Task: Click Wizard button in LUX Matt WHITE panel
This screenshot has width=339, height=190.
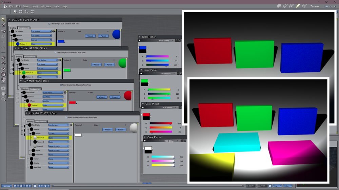Action: [107, 129]
